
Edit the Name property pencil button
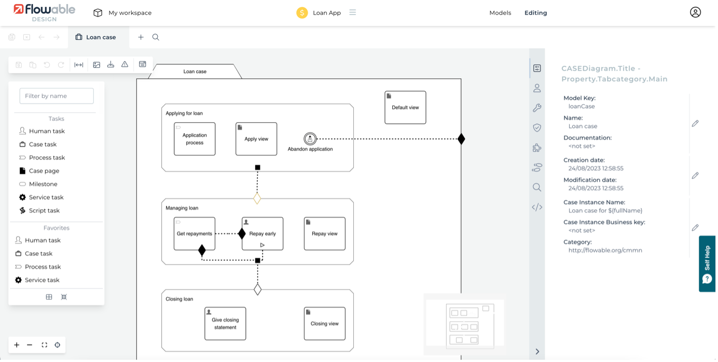[695, 123]
